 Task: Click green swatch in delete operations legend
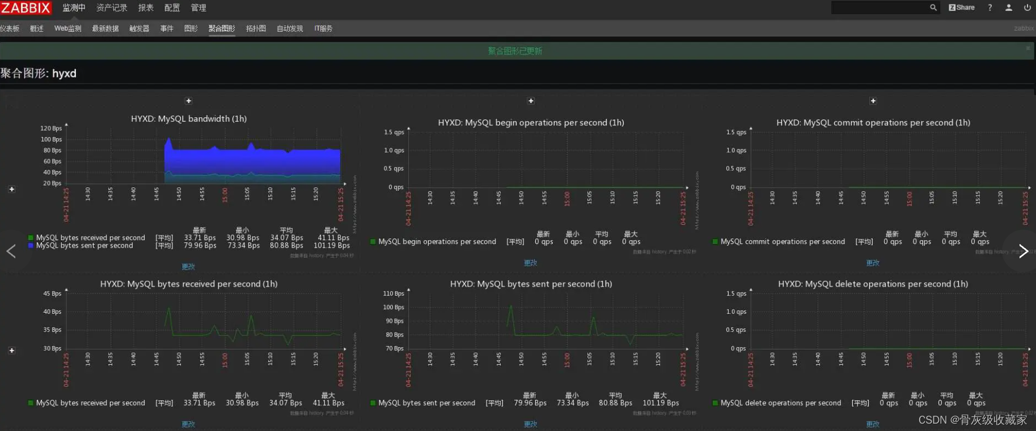[x=715, y=403]
